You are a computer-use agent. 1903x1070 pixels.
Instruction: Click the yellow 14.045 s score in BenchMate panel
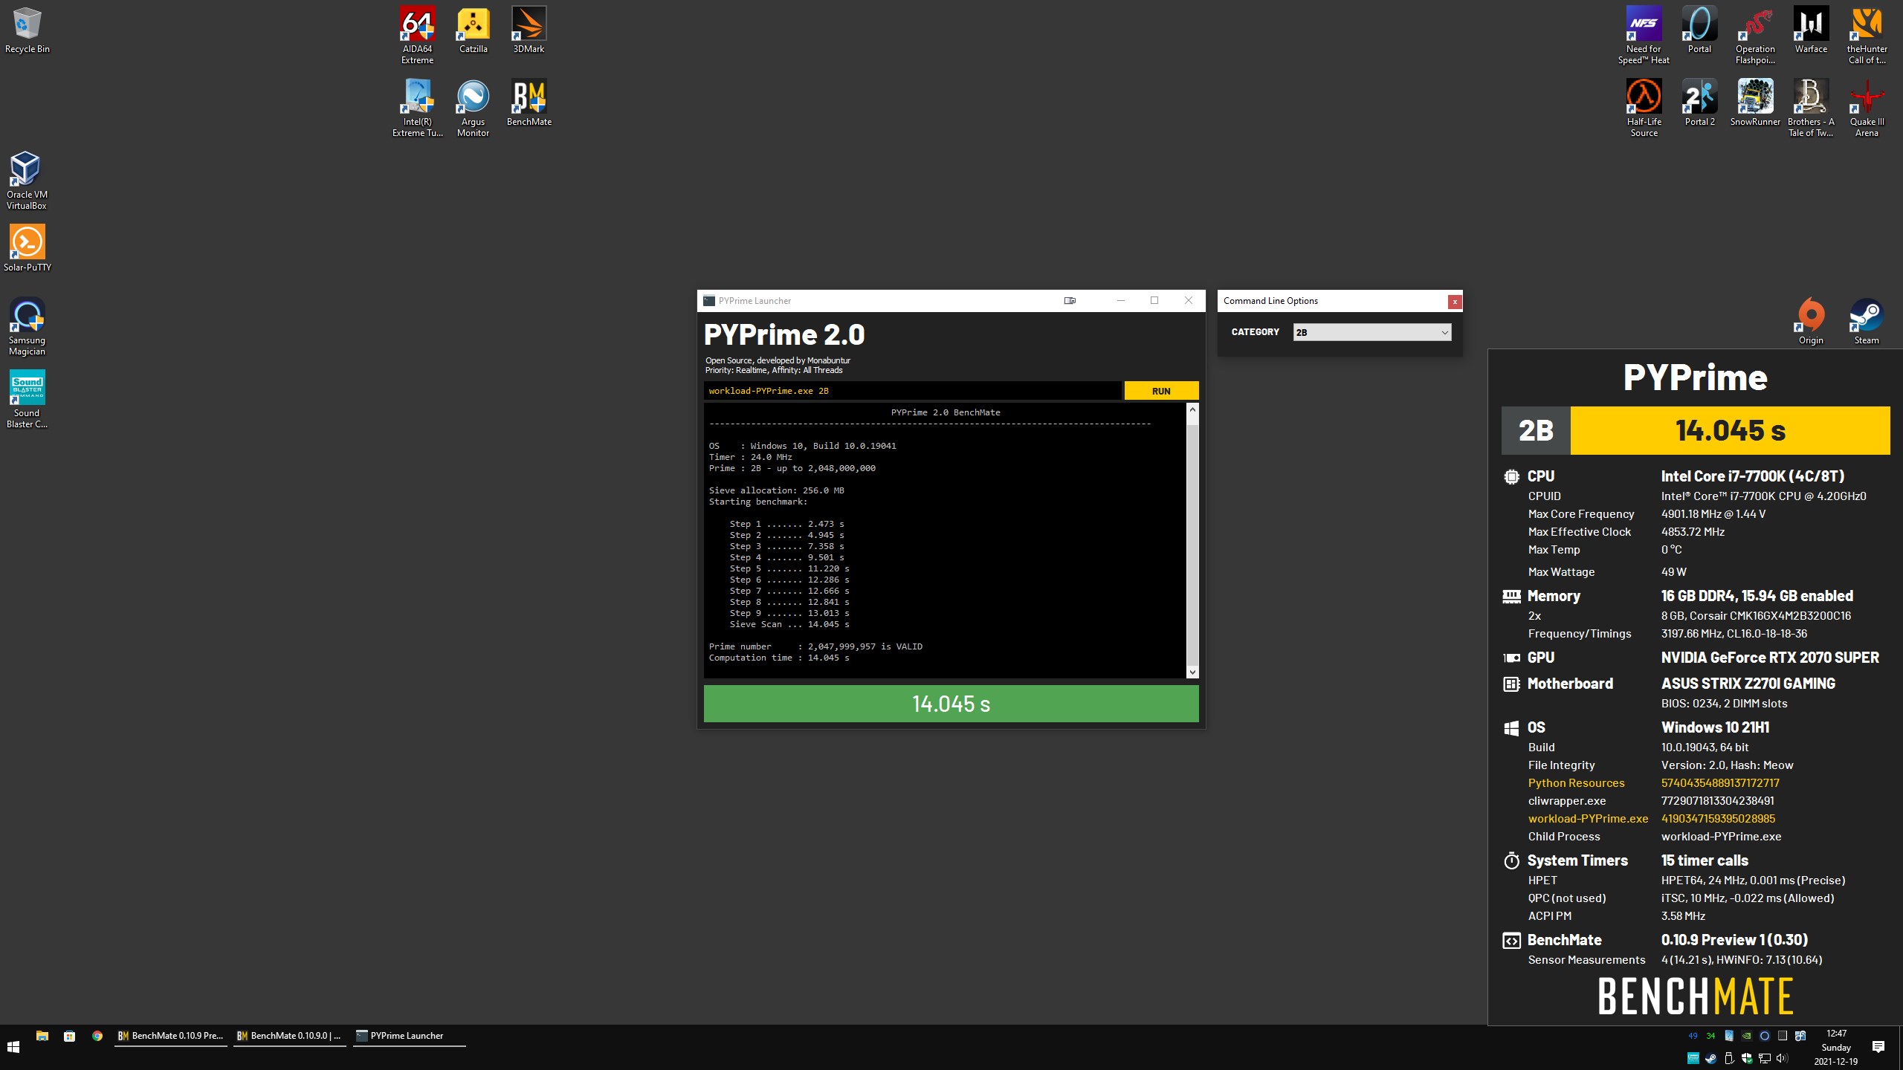pos(1730,430)
